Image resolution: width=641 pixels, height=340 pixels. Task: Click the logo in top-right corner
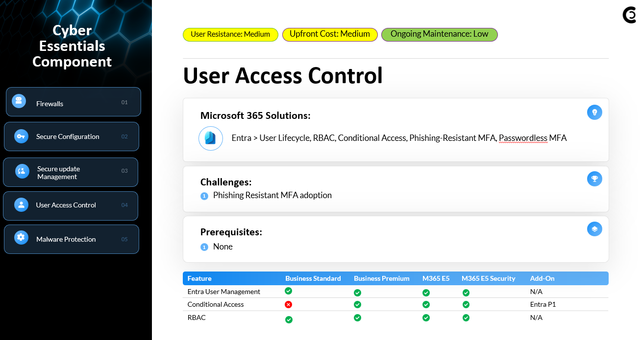(629, 15)
